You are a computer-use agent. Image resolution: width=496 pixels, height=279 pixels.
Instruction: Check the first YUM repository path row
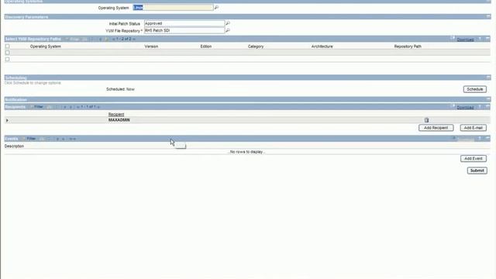[x=7, y=53]
